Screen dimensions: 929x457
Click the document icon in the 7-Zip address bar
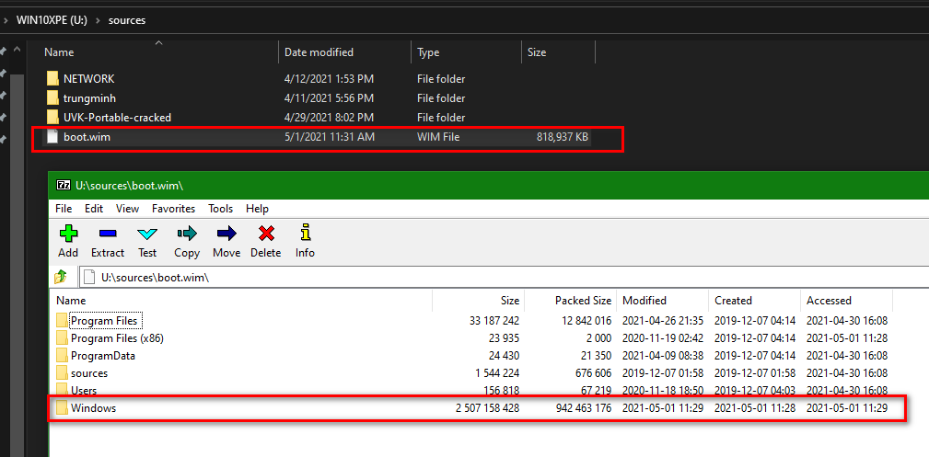point(89,276)
